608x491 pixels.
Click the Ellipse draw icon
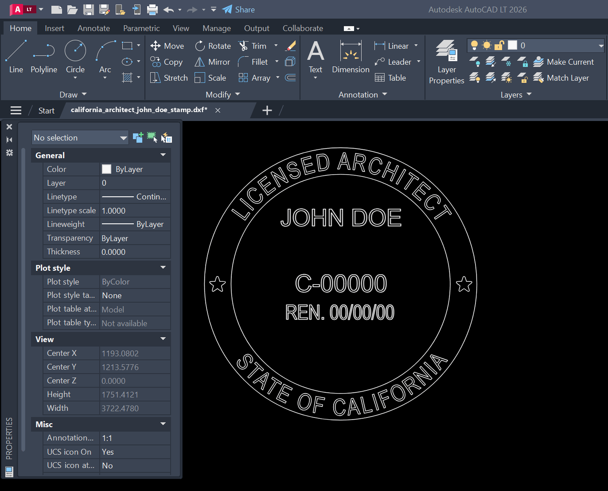[x=127, y=62]
